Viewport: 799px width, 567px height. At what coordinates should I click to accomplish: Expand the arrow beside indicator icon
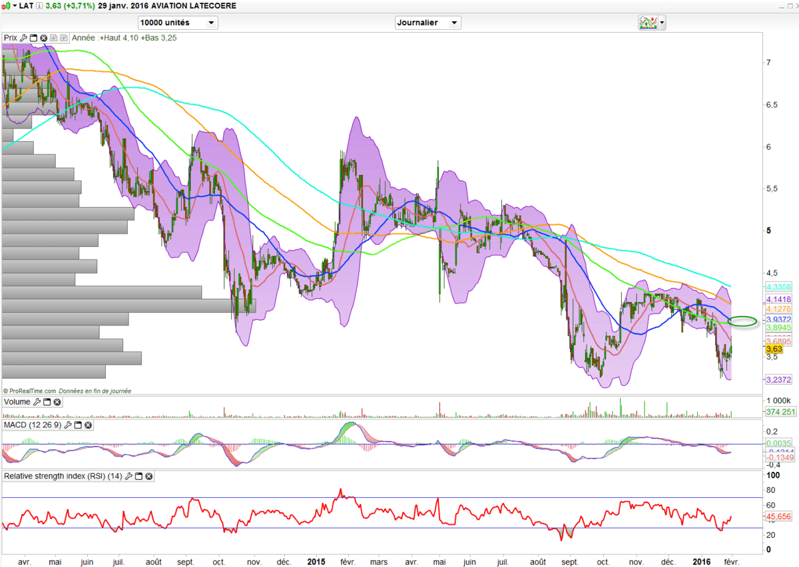pyautogui.click(x=662, y=23)
